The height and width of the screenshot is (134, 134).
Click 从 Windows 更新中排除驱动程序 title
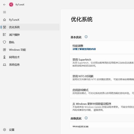[92, 104]
